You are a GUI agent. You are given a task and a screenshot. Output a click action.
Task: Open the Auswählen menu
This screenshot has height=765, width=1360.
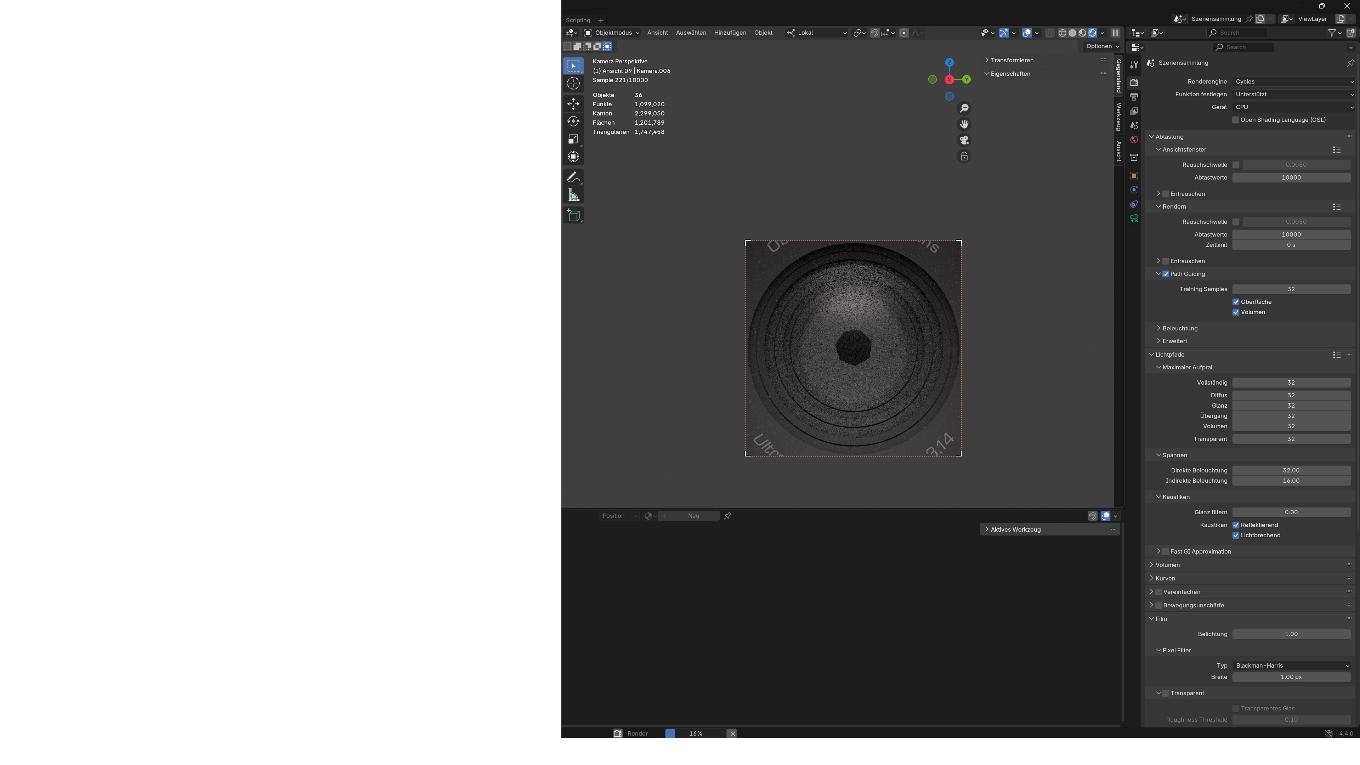point(691,33)
